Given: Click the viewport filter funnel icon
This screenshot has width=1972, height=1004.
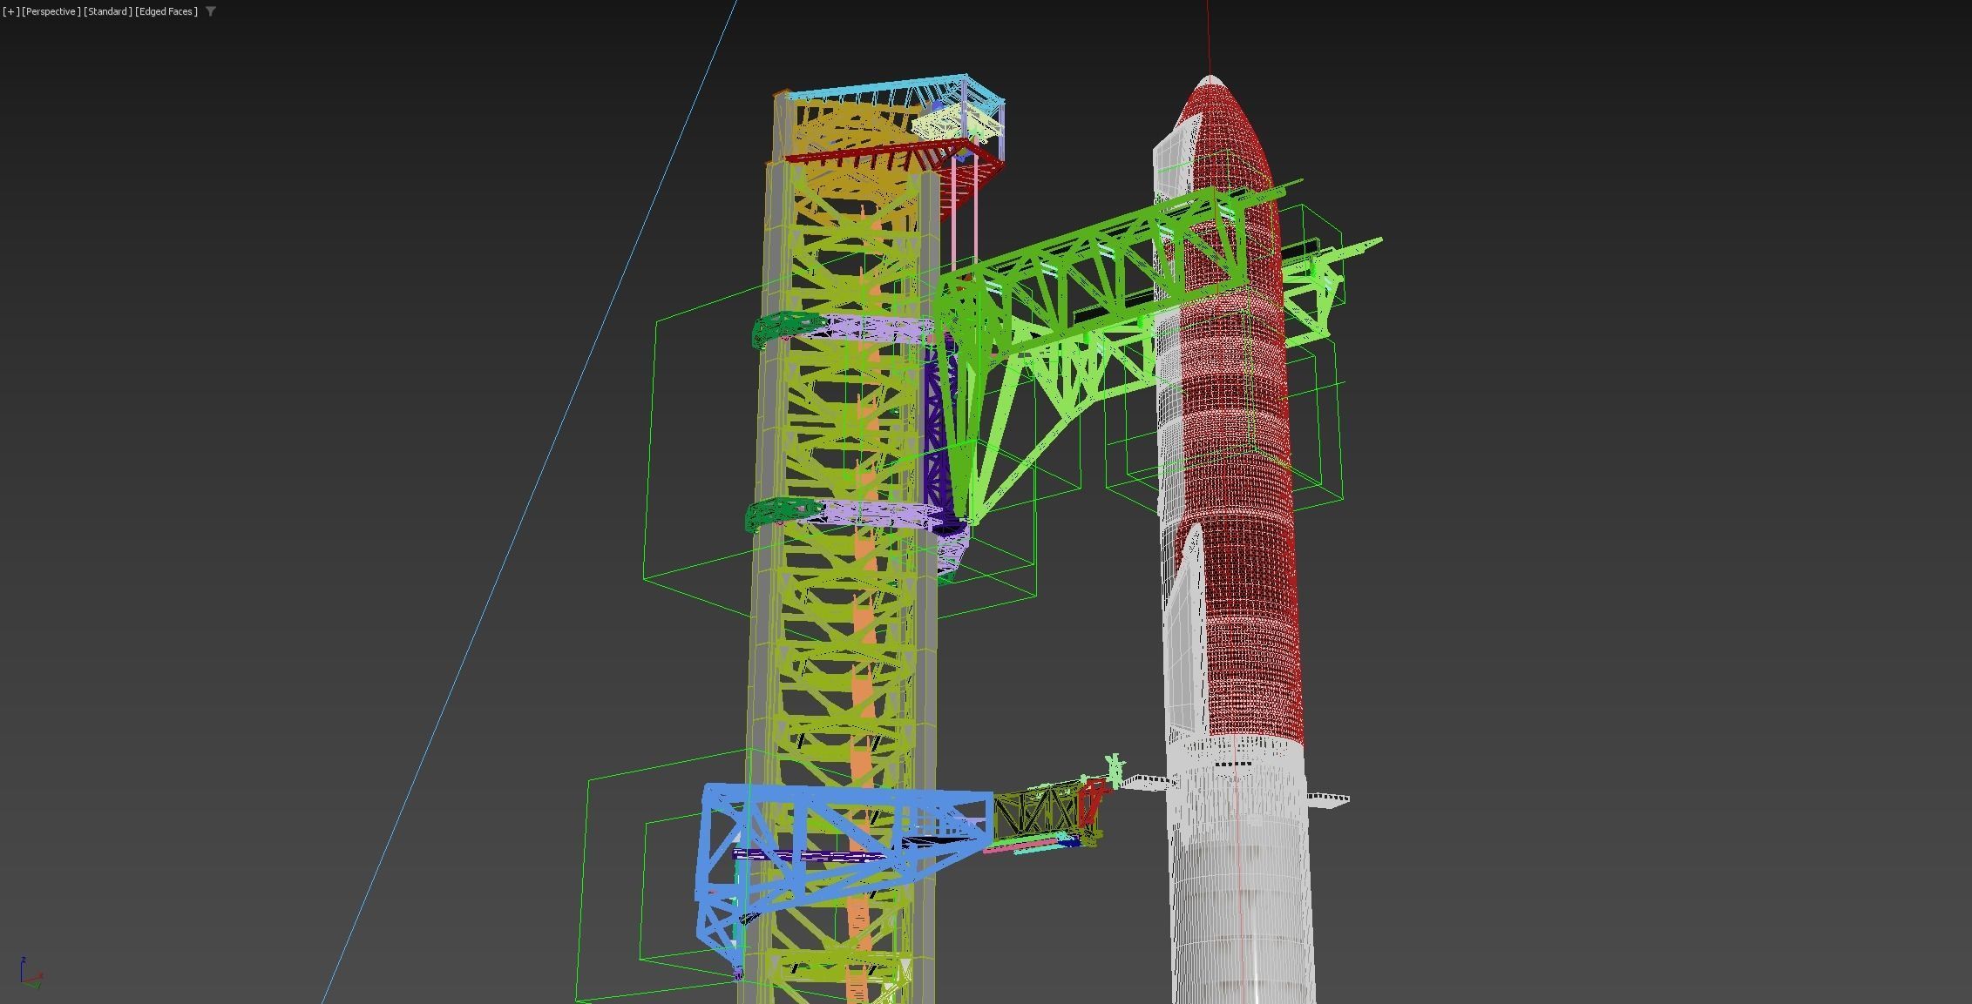Looking at the screenshot, I should tap(211, 11).
